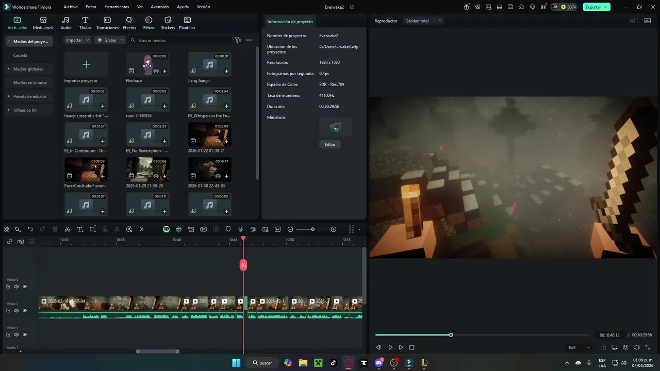Viewport: 660px width, 371px height.
Task: Select the Crop tool in timeline toolbar
Action: pyautogui.click(x=93, y=229)
